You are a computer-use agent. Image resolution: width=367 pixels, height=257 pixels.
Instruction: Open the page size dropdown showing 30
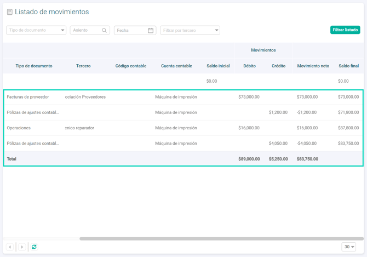click(x=348, y=247)
